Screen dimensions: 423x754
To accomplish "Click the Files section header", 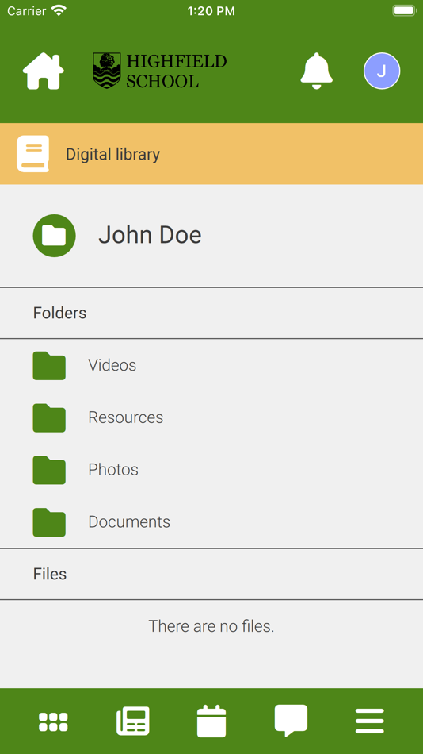I will click(50, 574).
